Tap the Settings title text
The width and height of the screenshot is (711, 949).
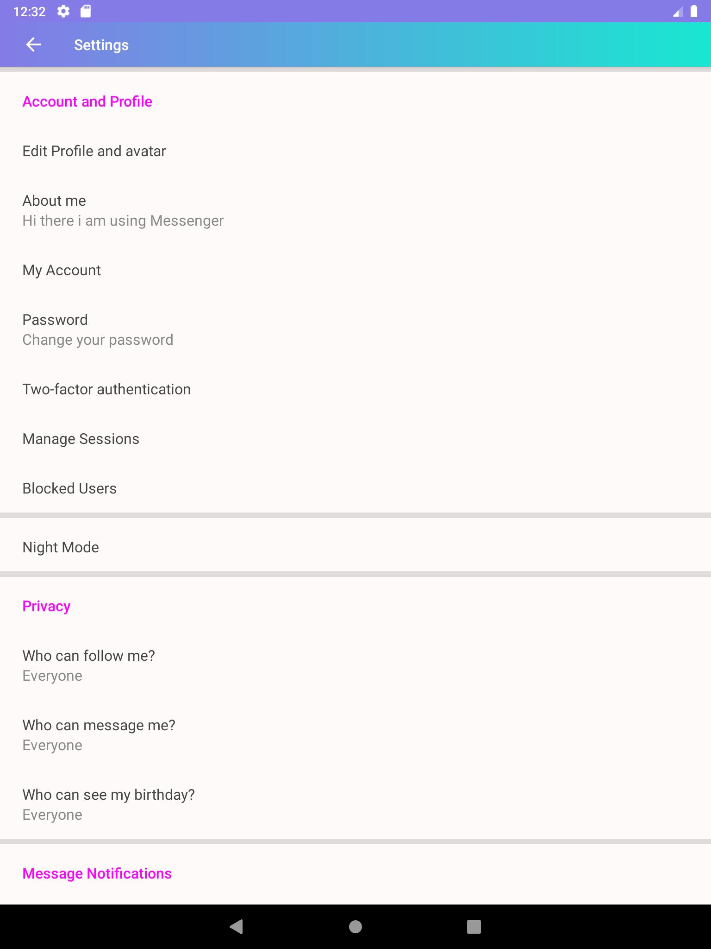(x=101, y=45)
